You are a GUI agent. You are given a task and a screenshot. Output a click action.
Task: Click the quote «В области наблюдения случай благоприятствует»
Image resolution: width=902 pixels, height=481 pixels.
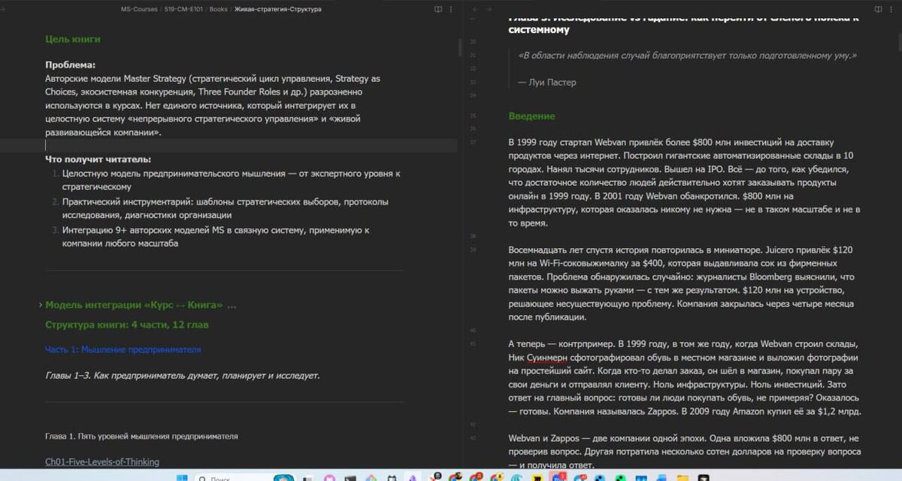point(688,55)
